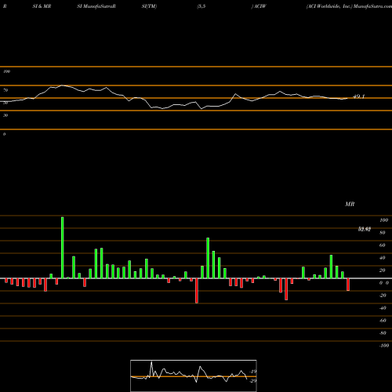Screen dimensions: 392x392
Task: Click the 'SI(TM)' header text
Action: pyautogui.click(x=149, y=6)
